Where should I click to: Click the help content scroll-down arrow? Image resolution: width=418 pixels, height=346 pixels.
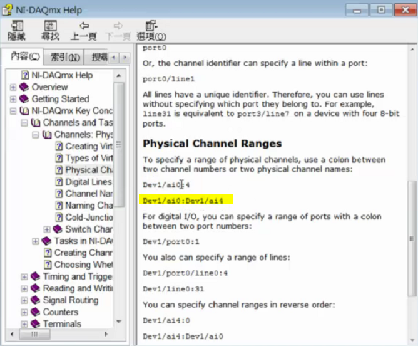pyautogui.click(x=412, y=340)
